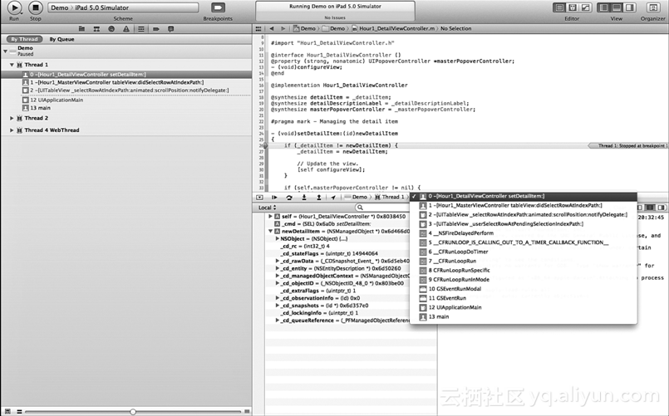This screenshot has width=669, height=416.
Task: Stop the running Demo app
Action: point(36,7)
